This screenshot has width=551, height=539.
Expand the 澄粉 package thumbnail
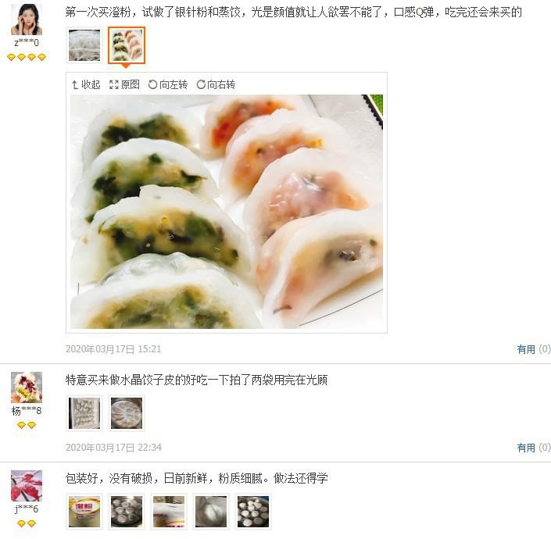pyautogui.click(x=84, y=512)
